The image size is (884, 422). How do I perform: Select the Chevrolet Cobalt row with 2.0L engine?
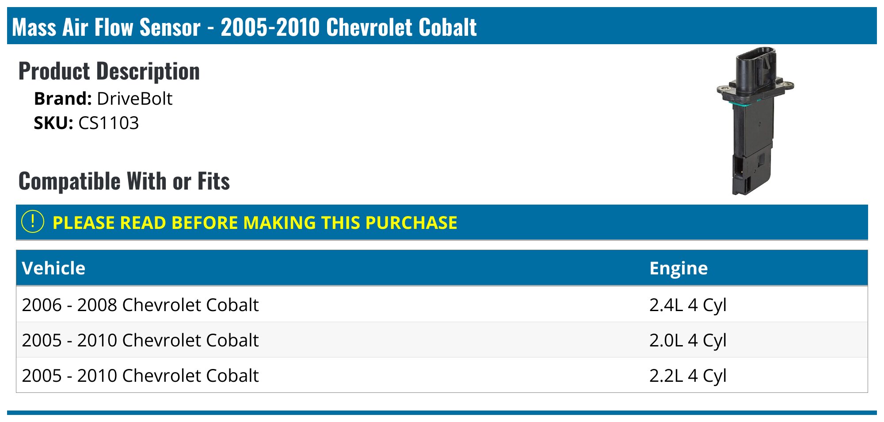pos(140,340)
